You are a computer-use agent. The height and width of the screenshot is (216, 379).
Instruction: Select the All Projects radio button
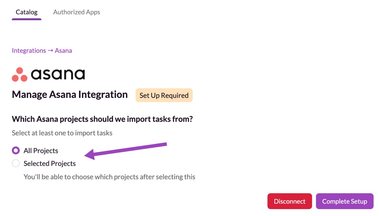16,151
